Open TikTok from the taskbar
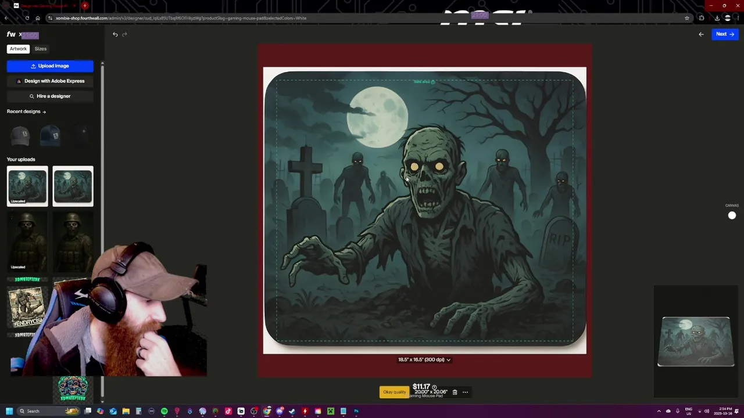This screenshot has height=418, width=744. tap(228, 411)
